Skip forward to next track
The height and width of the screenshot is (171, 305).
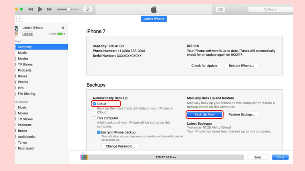[x=49, y=9]
